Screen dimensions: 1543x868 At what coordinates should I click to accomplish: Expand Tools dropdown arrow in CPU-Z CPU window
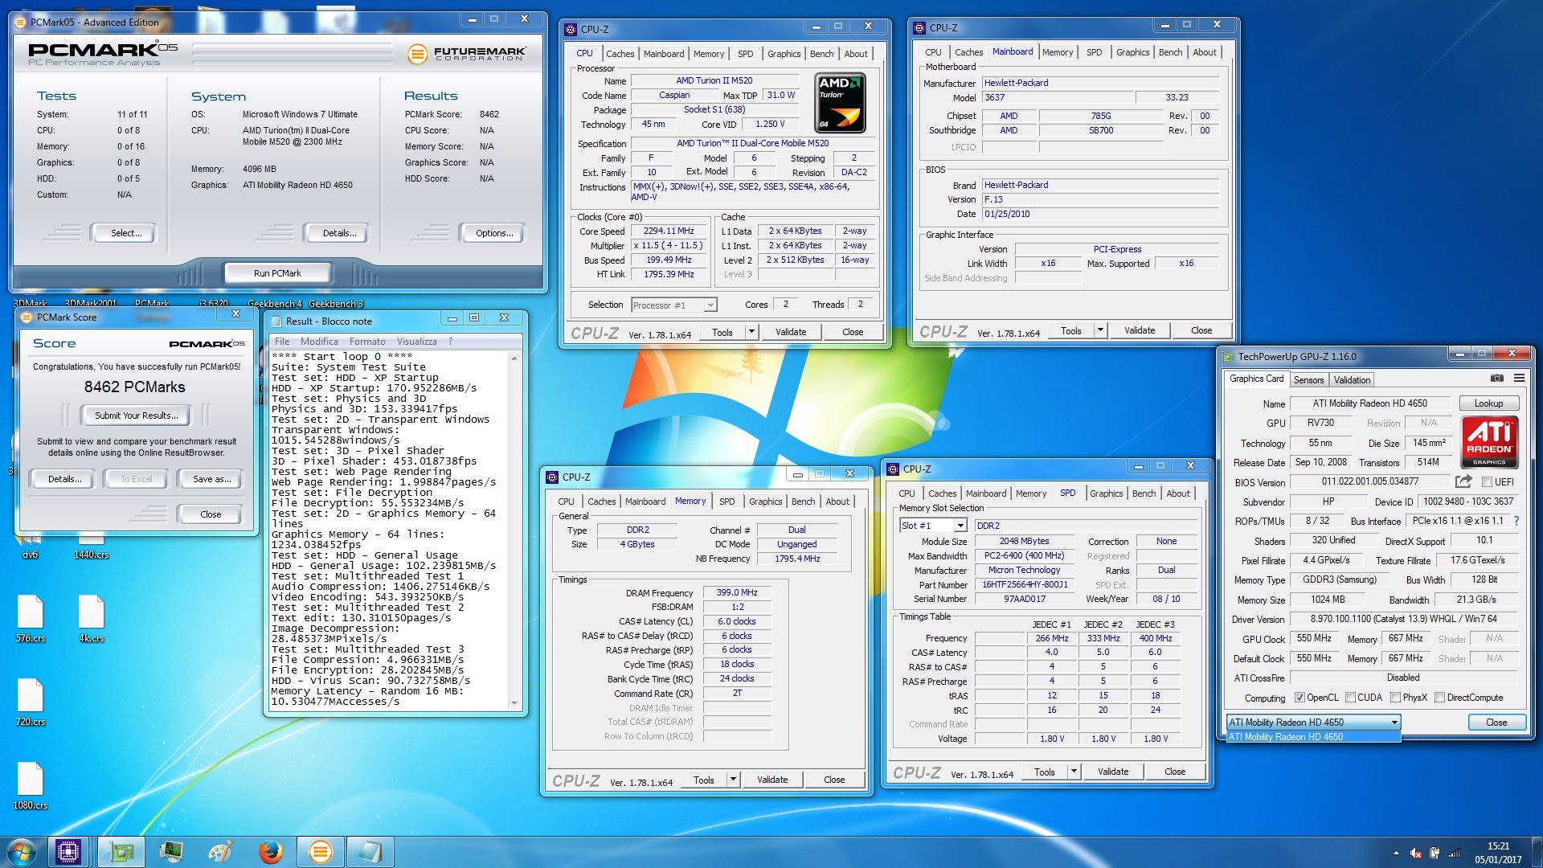point(751,332)
